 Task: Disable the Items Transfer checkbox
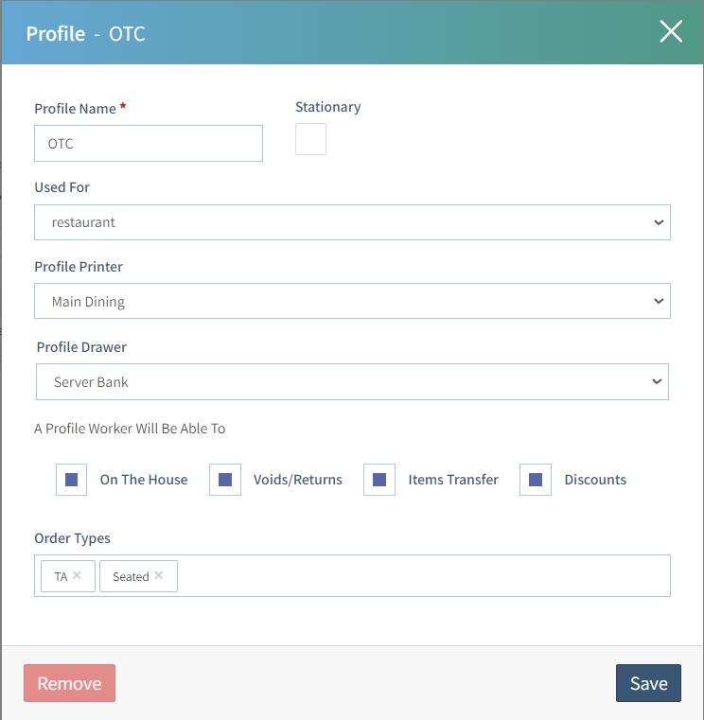[x=379, y=480]
